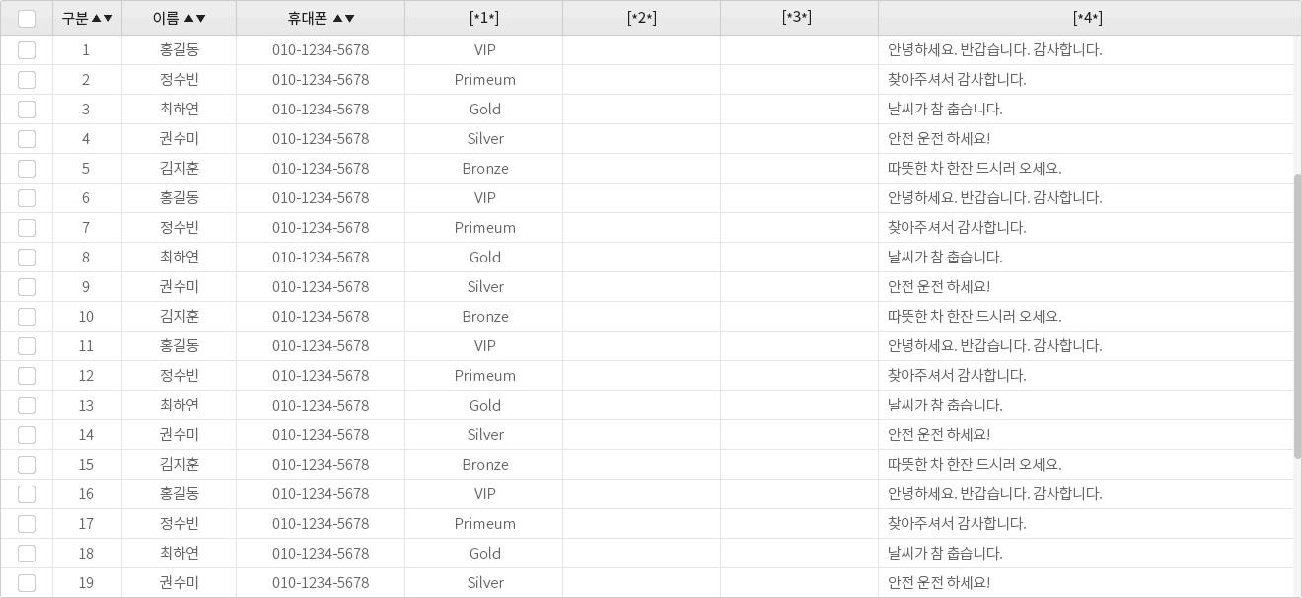
Task: Click the ascending arrow beside 이름
Action: click(188, 18)
